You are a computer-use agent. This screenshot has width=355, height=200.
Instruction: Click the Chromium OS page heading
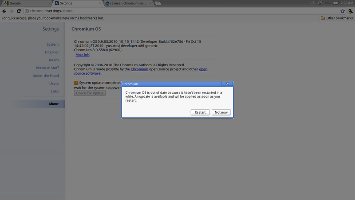pos(86,29)
